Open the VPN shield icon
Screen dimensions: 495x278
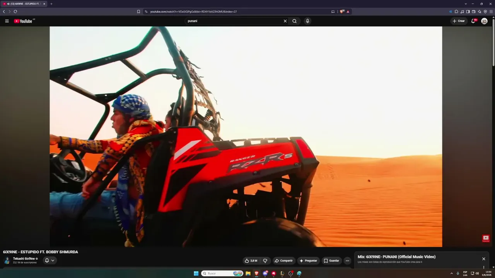point(485,12)
